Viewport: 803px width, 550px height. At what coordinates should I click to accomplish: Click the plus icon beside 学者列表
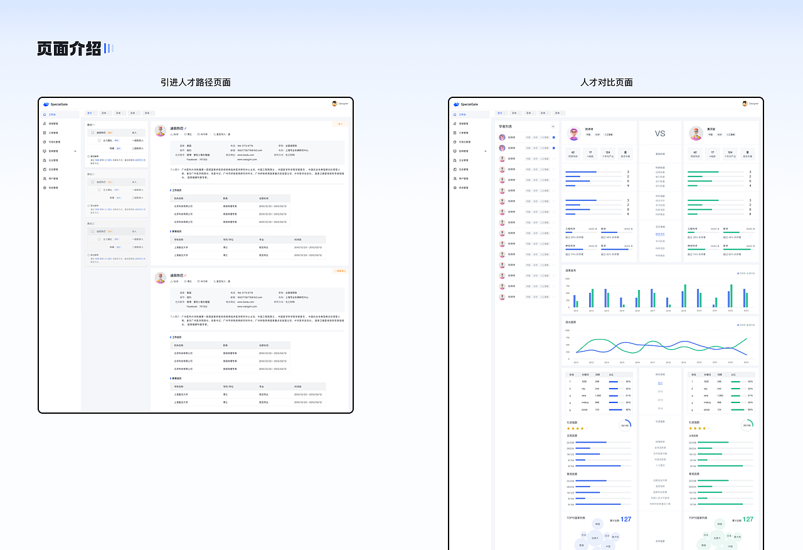tap(553, 126)
